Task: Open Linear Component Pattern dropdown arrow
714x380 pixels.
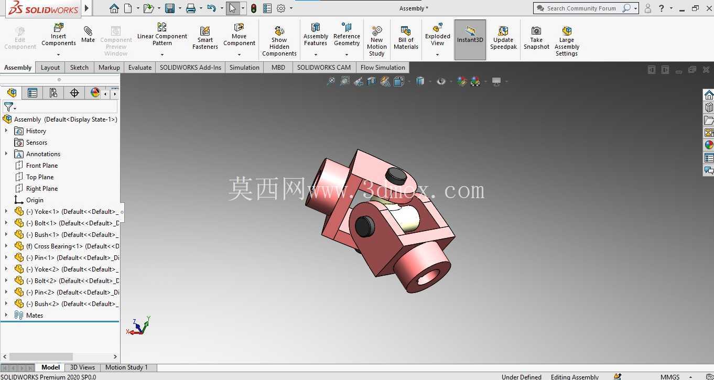Action: [x=162, y=55]
